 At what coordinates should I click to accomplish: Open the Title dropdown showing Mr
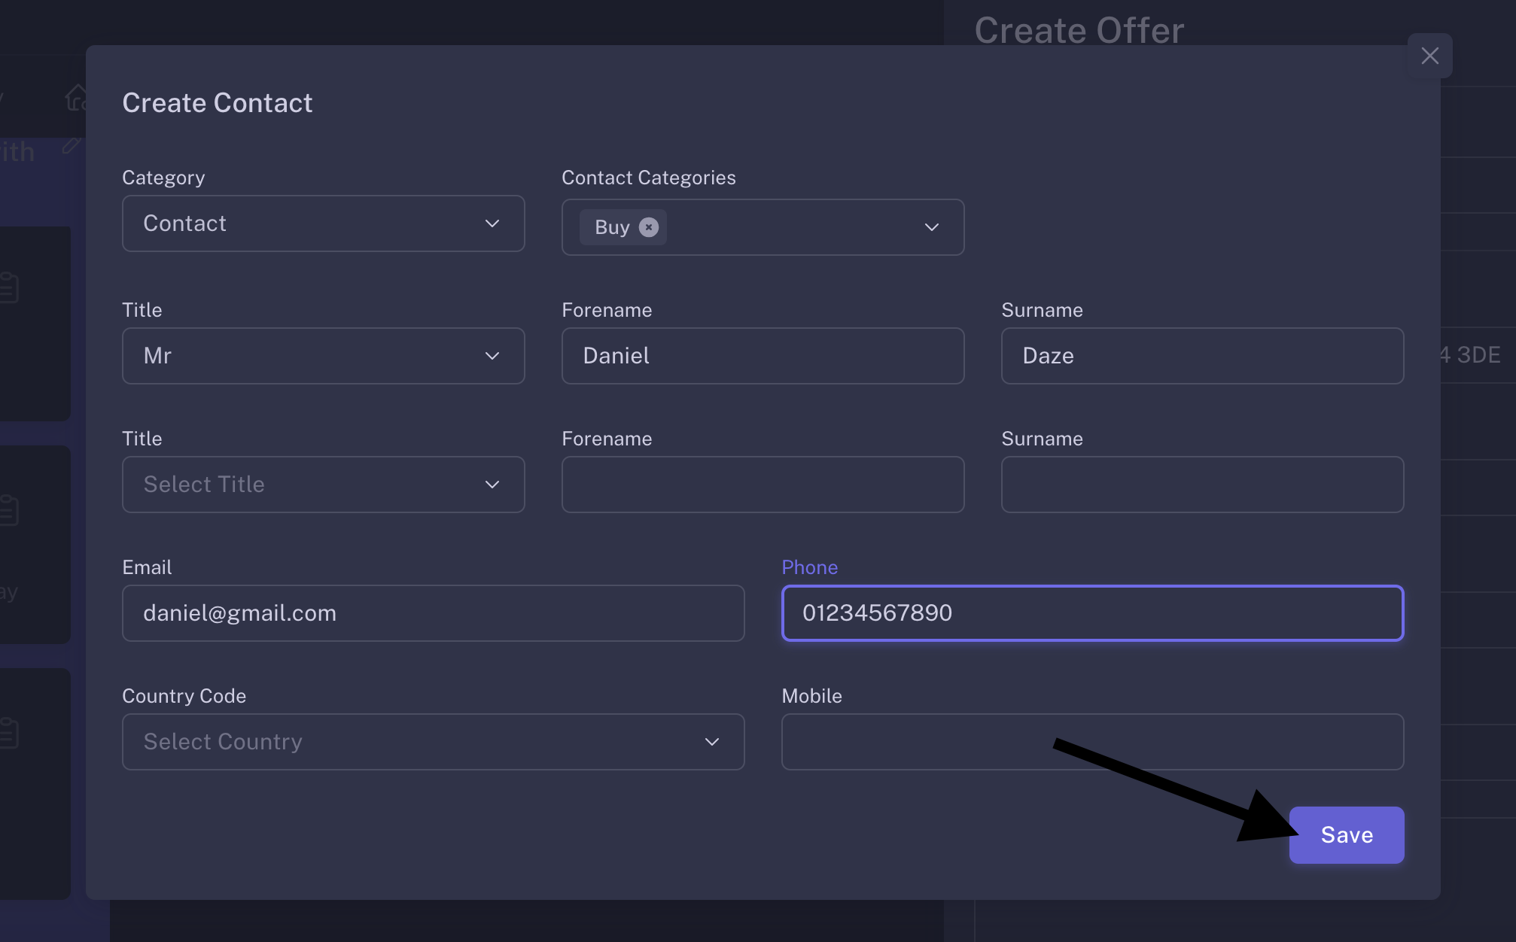pos(323,356)
